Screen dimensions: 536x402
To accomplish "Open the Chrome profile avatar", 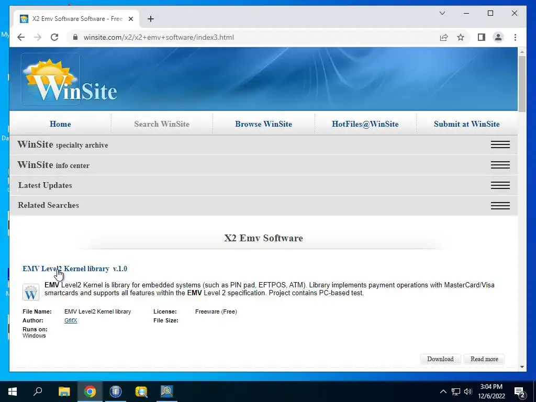I will pyautogui.click(x=498, y=37).
